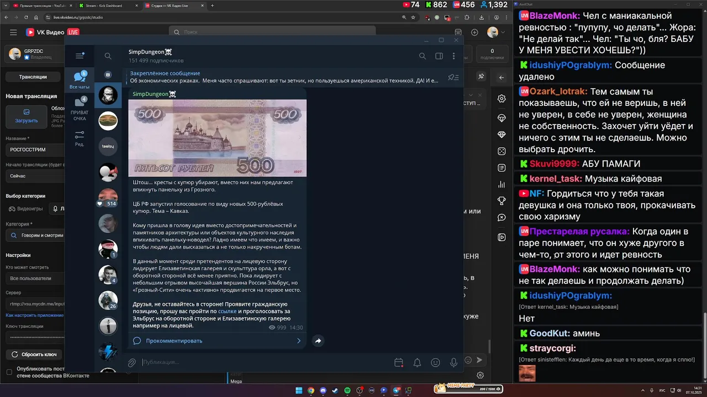
Task: Attach a file with paperclip icon
Action: coord(132,362)
